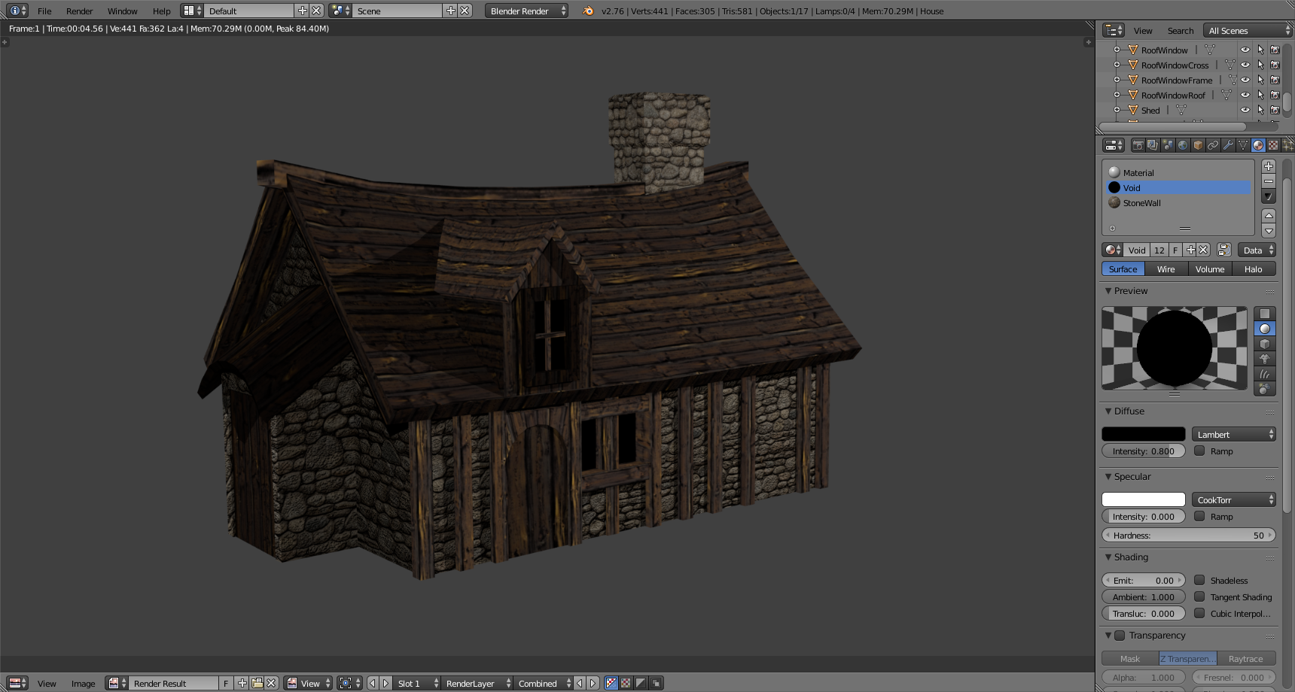Enable the Transparency panel checkbox
The width and height of the screenshot is (1295, 692).
click(x=1120, y=636)
